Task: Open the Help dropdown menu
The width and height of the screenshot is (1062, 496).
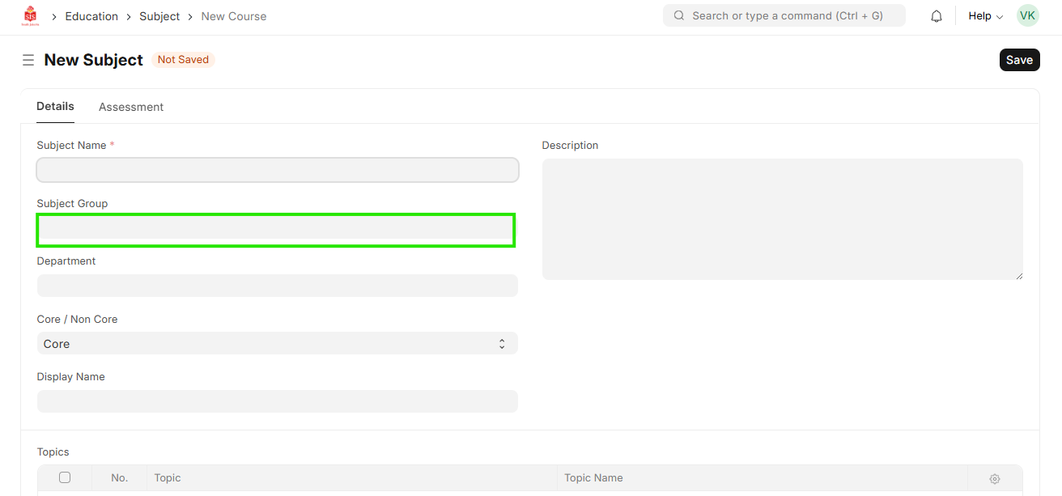Action: [x=985, y=16]
